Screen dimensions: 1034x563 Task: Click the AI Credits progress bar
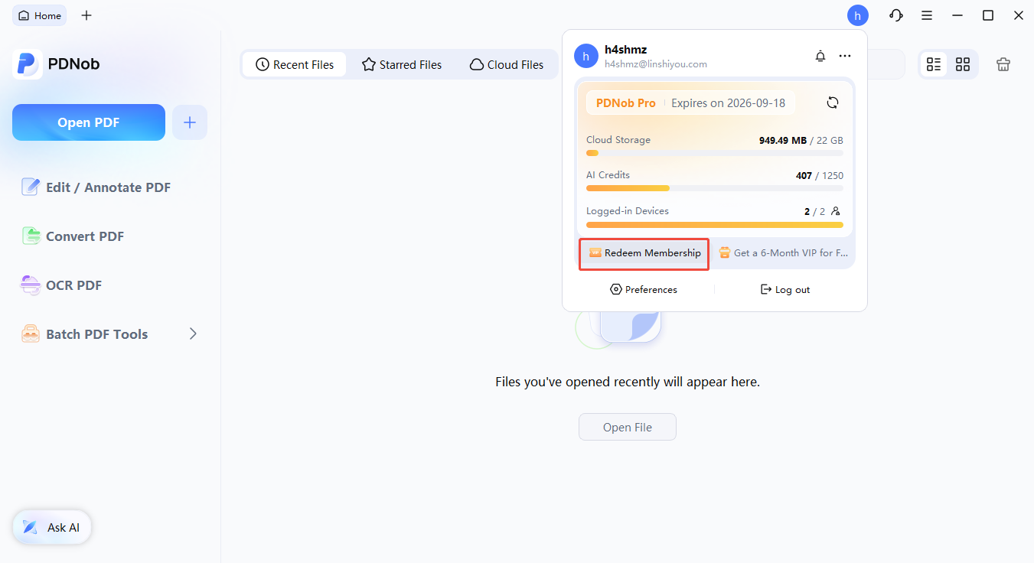pyautogui.click(x=714, y=188)
